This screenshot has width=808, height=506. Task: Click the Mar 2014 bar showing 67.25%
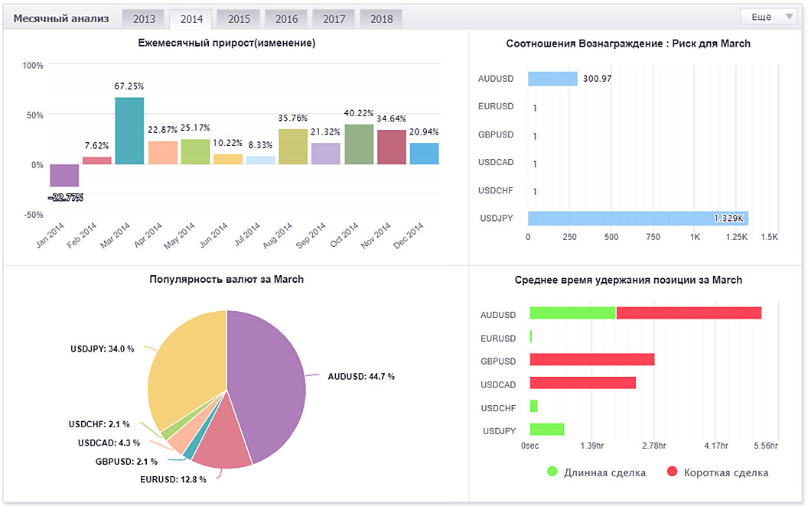(129, 131)
